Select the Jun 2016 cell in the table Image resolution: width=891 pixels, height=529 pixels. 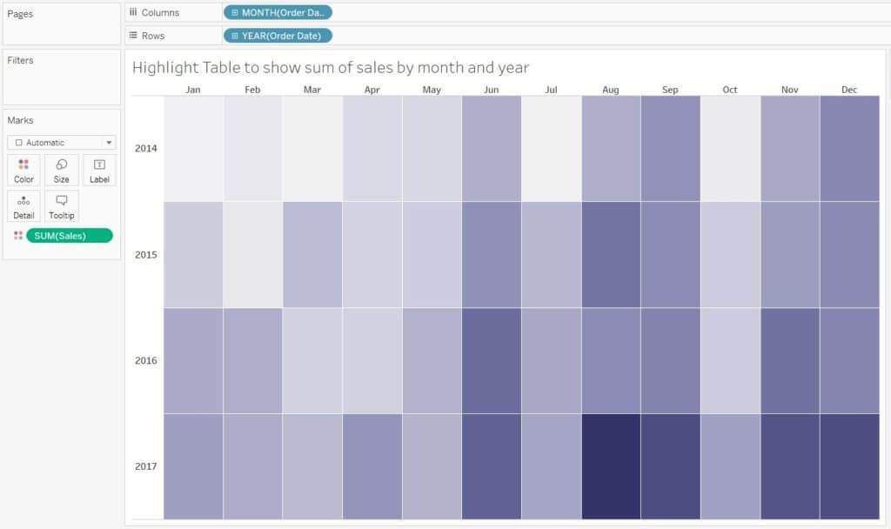tap(491, 360)
